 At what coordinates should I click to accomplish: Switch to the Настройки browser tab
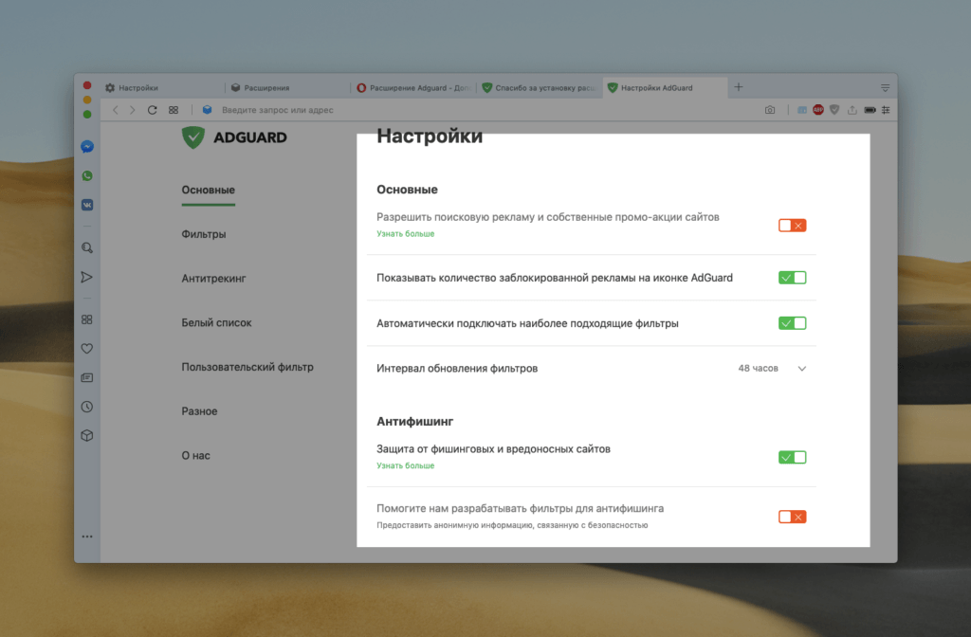pos(162,88)
